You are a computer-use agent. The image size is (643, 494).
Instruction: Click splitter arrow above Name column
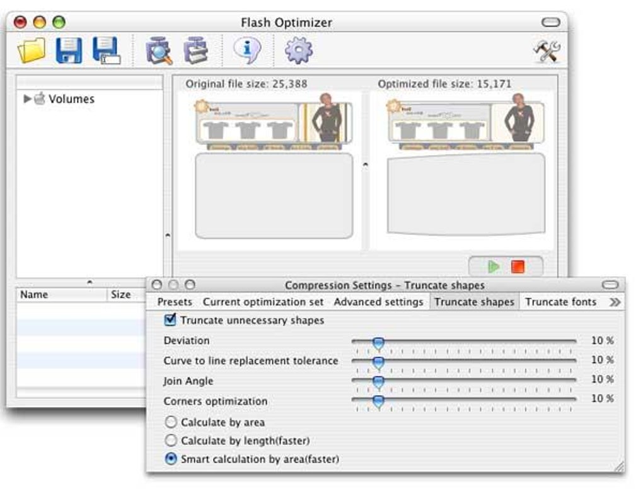(x=90, y=282)
